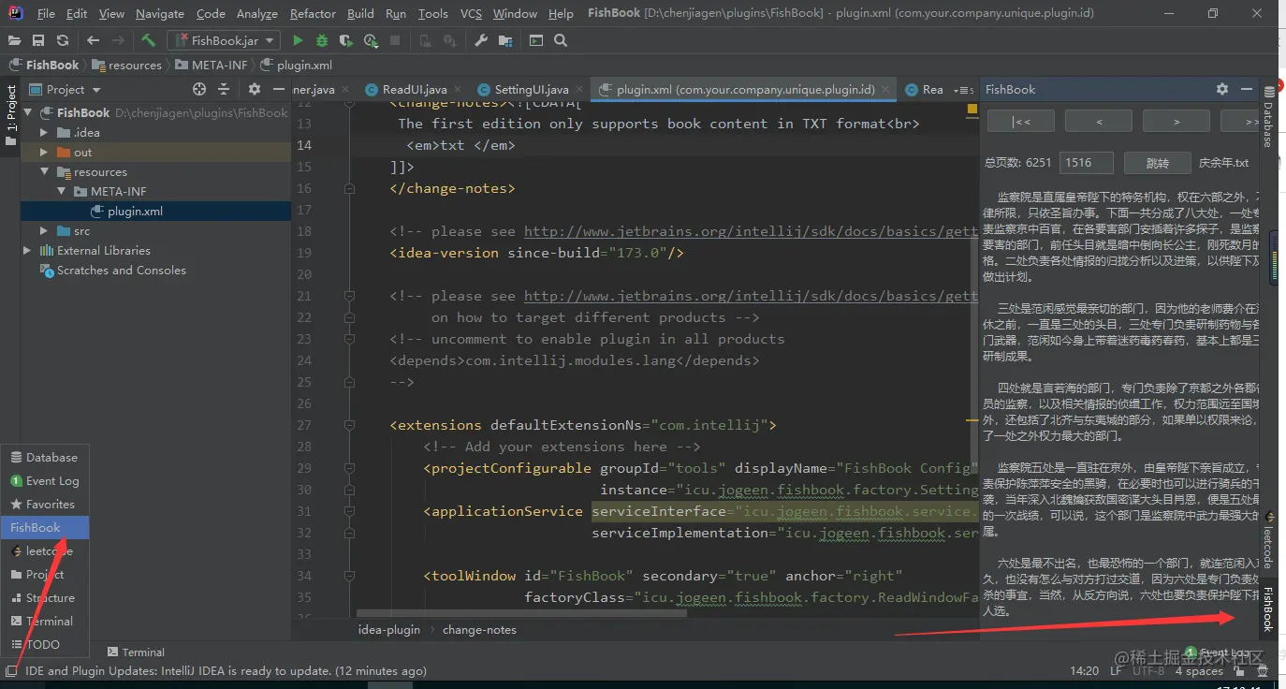Image resolution: width=1286 pixels, height=689 pixels.
Task: Open the Analyze menu
Action: [x=256, y=14]
